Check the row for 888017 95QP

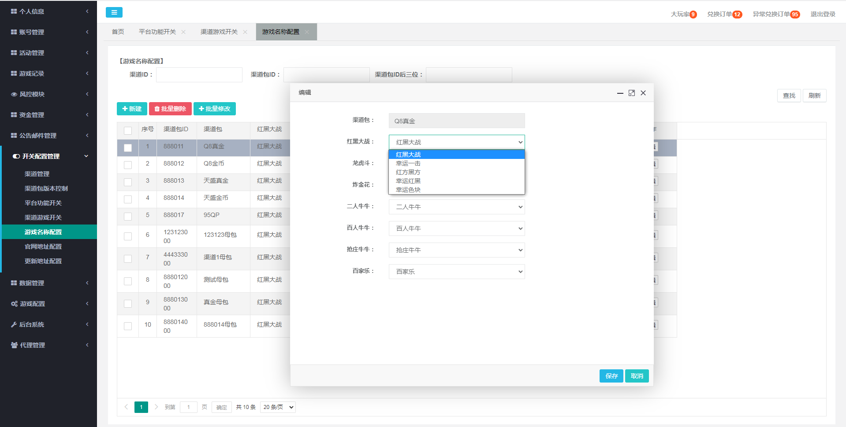click(128, 216)
